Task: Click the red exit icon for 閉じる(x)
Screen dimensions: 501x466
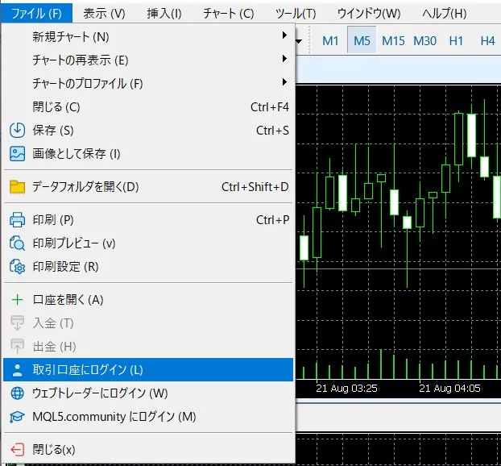Action: click(x=17, y=449)
